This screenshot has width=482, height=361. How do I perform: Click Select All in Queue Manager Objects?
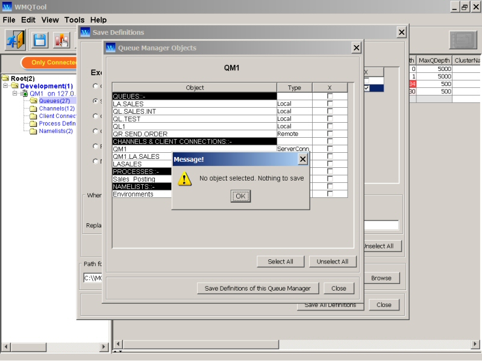point(280,262)
